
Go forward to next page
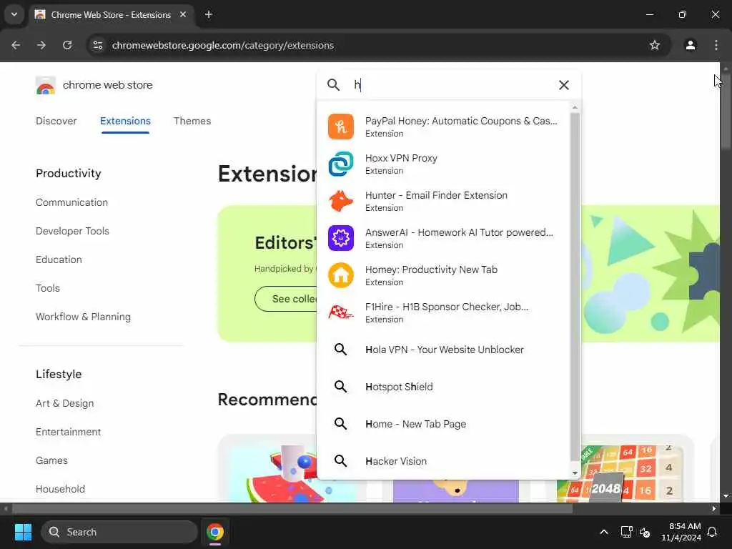click(41, 45)
